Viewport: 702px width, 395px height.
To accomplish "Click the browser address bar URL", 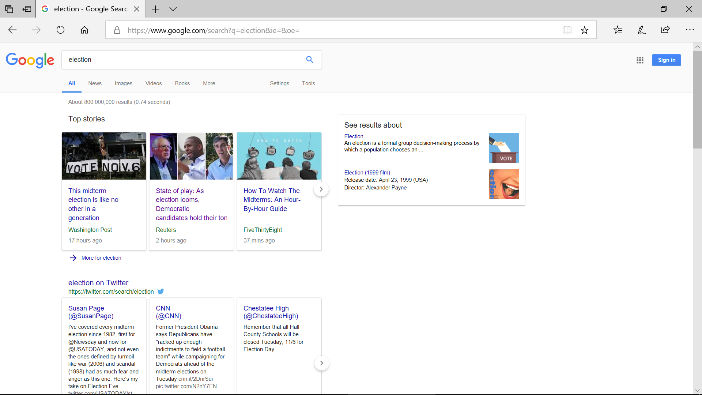I will (213, 30).
